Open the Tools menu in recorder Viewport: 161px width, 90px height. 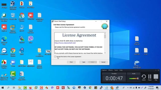point(116,70)
